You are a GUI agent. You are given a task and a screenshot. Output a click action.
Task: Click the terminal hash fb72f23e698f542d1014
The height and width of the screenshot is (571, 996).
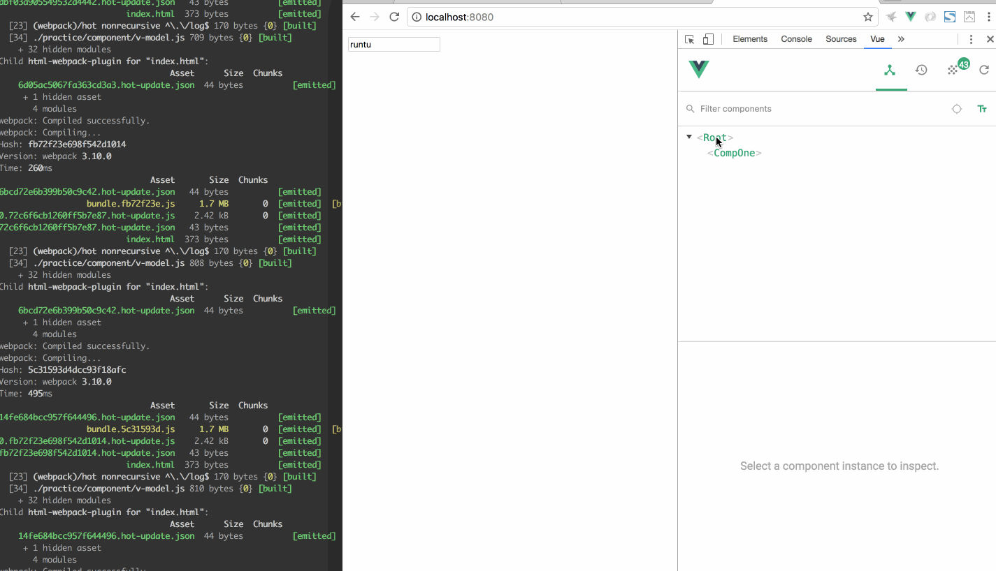[x=77, y=144]
